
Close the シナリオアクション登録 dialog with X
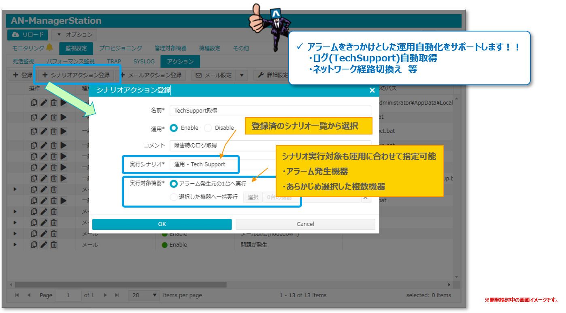pyautogui.click(x=372, y=90)
